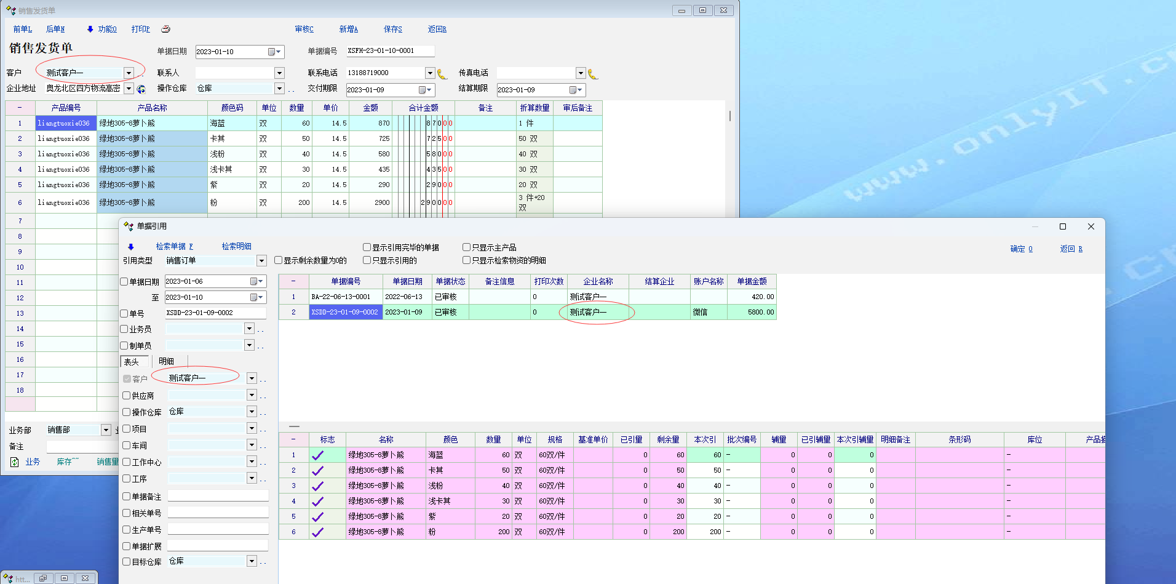Viewport: 1176px width, 584px height.
Task: Click the phone icon beside 联系电话
Action: pyautogui.click(x=442, y=74)
